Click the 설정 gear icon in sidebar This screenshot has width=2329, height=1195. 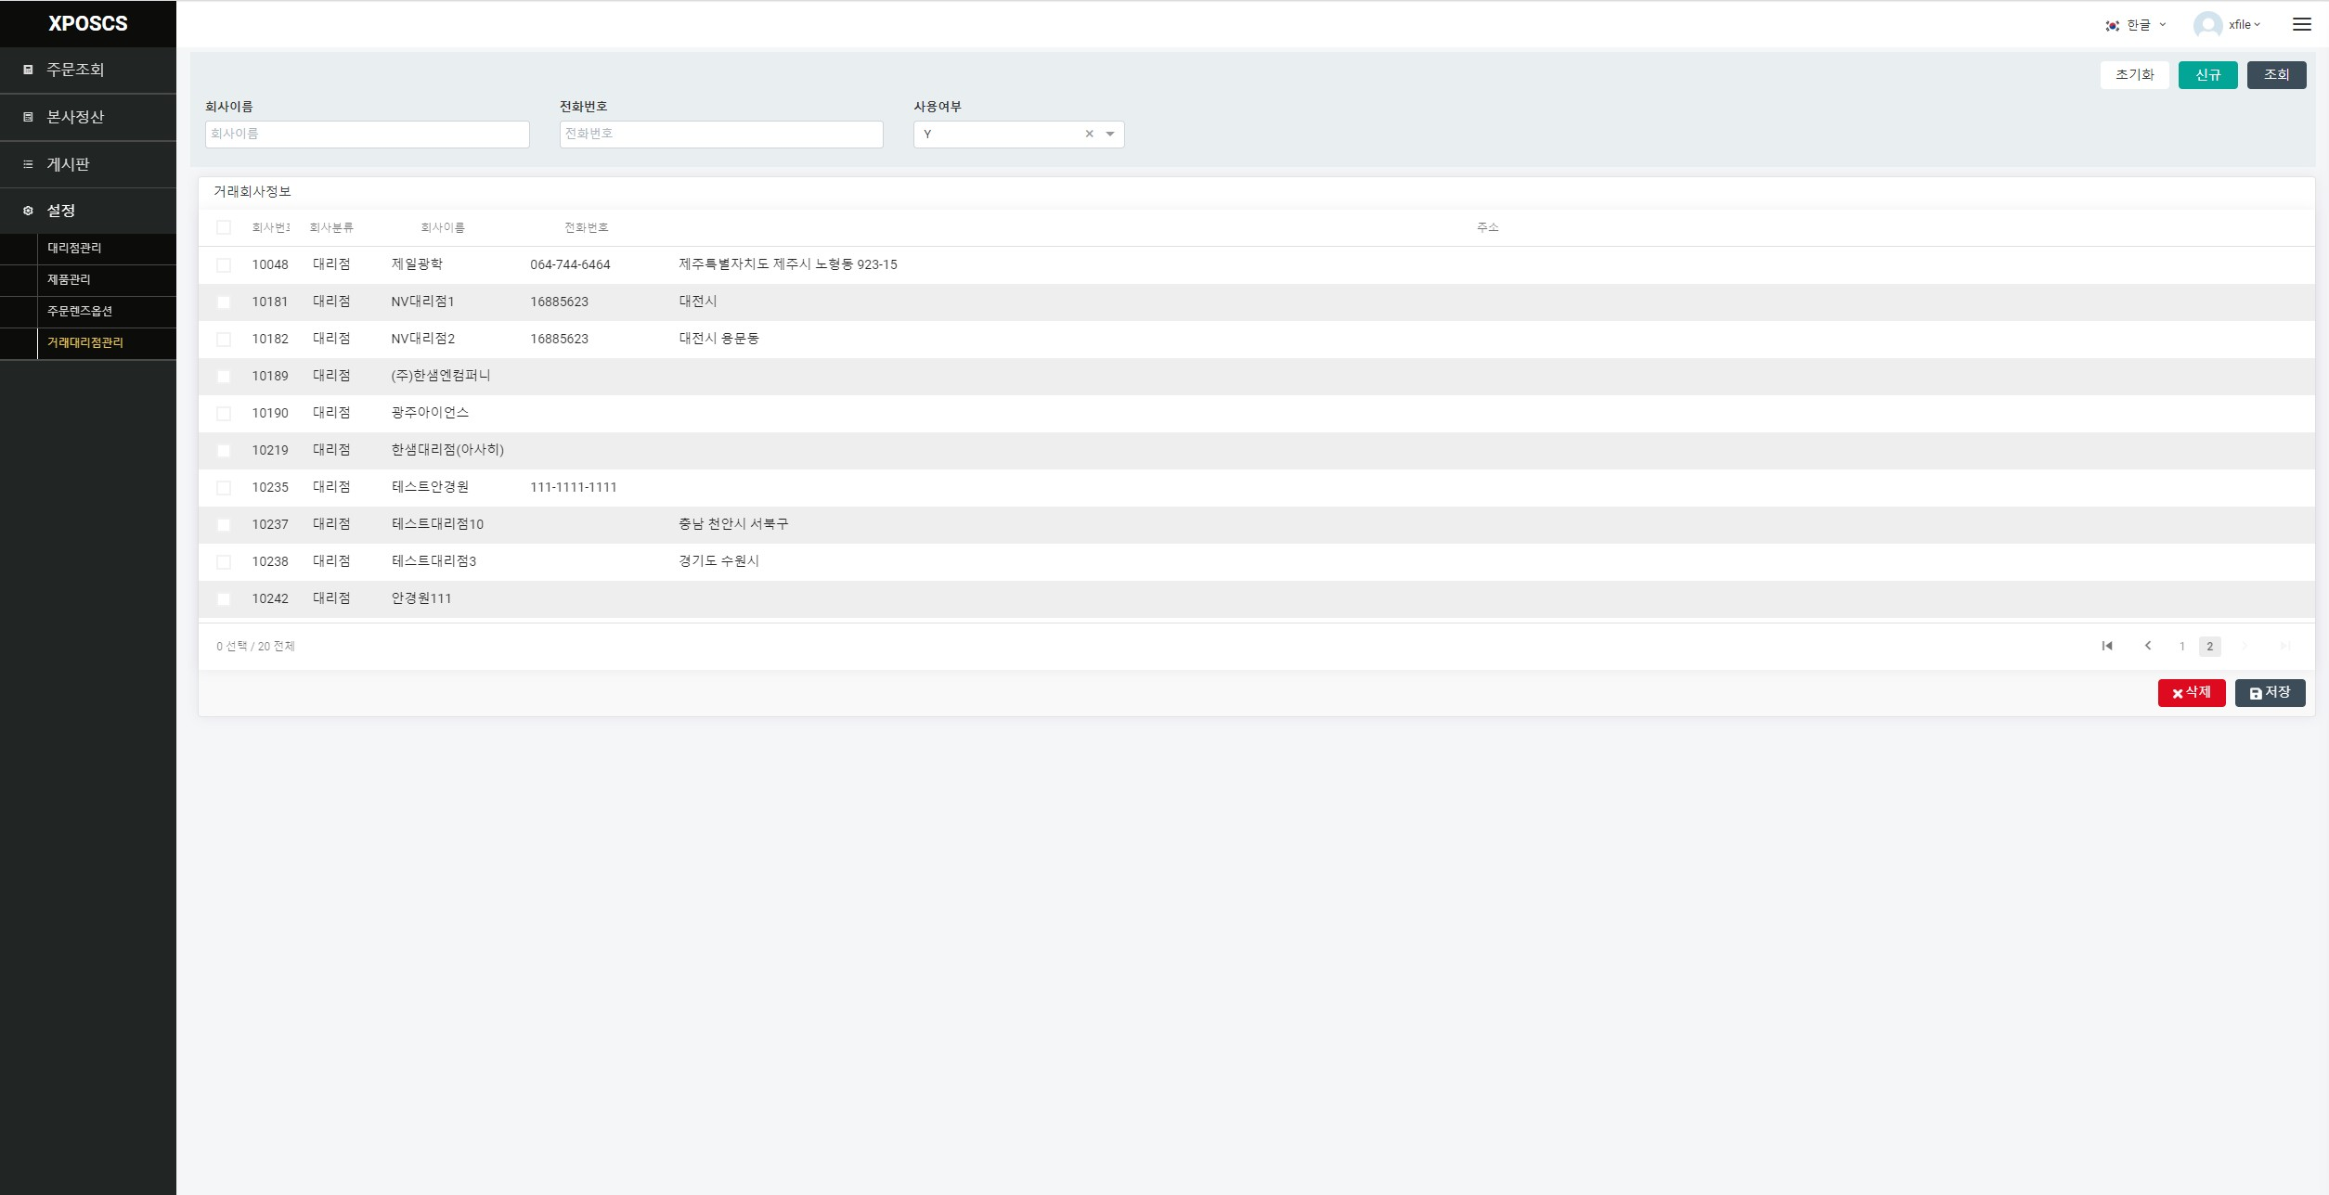click(28, 212)
